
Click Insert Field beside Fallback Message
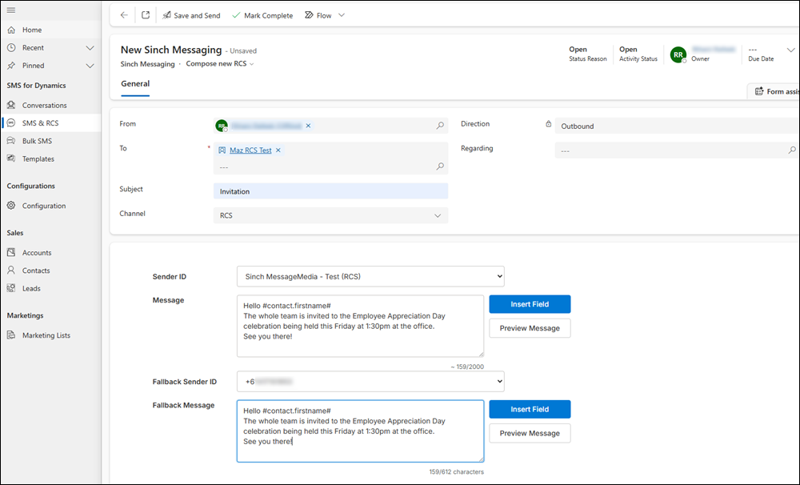tap(530, 410)
